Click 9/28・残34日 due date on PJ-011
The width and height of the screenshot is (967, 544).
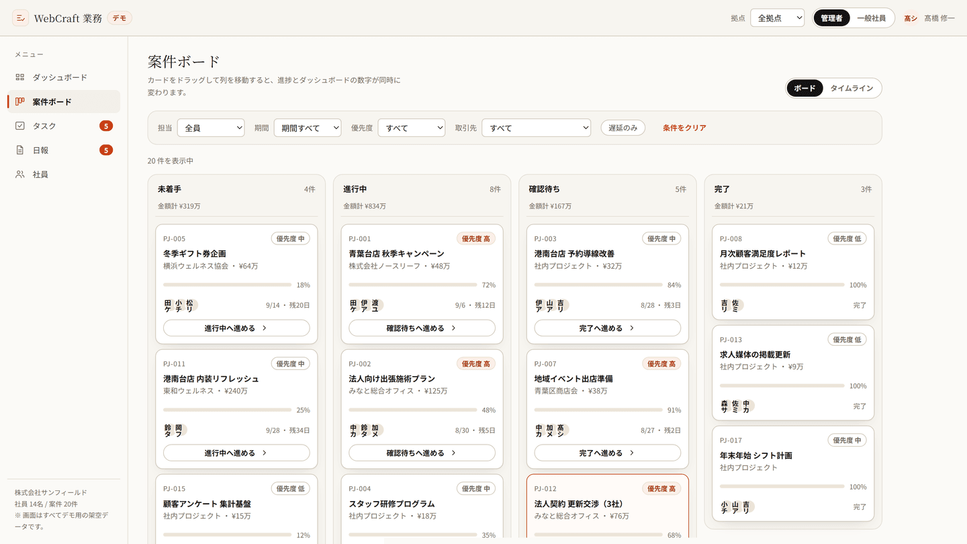(288, 430)
